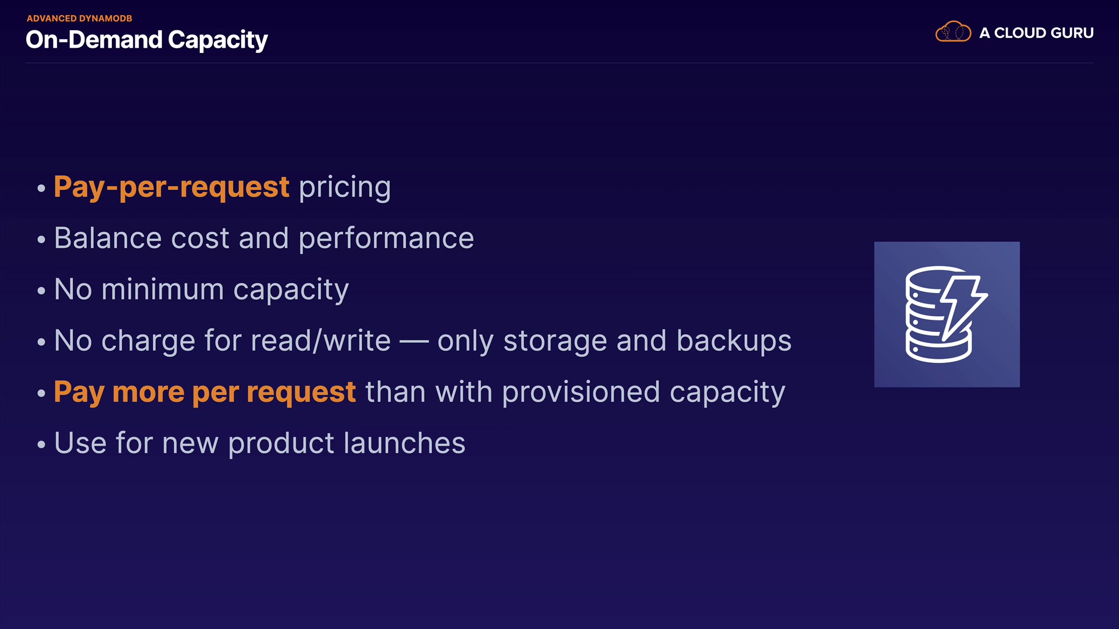Click the "On-Demand Capacity" slide title
The width and height of the screenshot is (1119, 629).
click(x=147, y=40)
